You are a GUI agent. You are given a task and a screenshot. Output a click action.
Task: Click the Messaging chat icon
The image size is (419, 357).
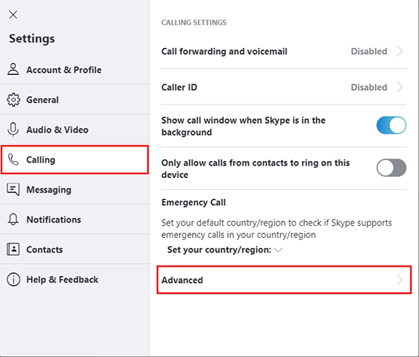[x=13, y=189]
